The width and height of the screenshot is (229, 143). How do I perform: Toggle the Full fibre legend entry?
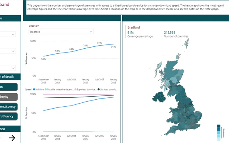pyautogui.click(x=38, y=89)
